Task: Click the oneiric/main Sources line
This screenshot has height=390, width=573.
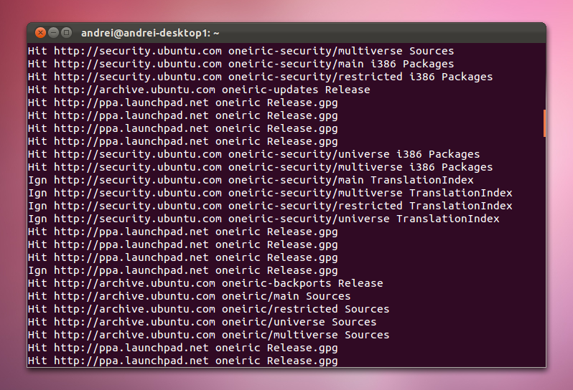Action: [x=190, y=296]
